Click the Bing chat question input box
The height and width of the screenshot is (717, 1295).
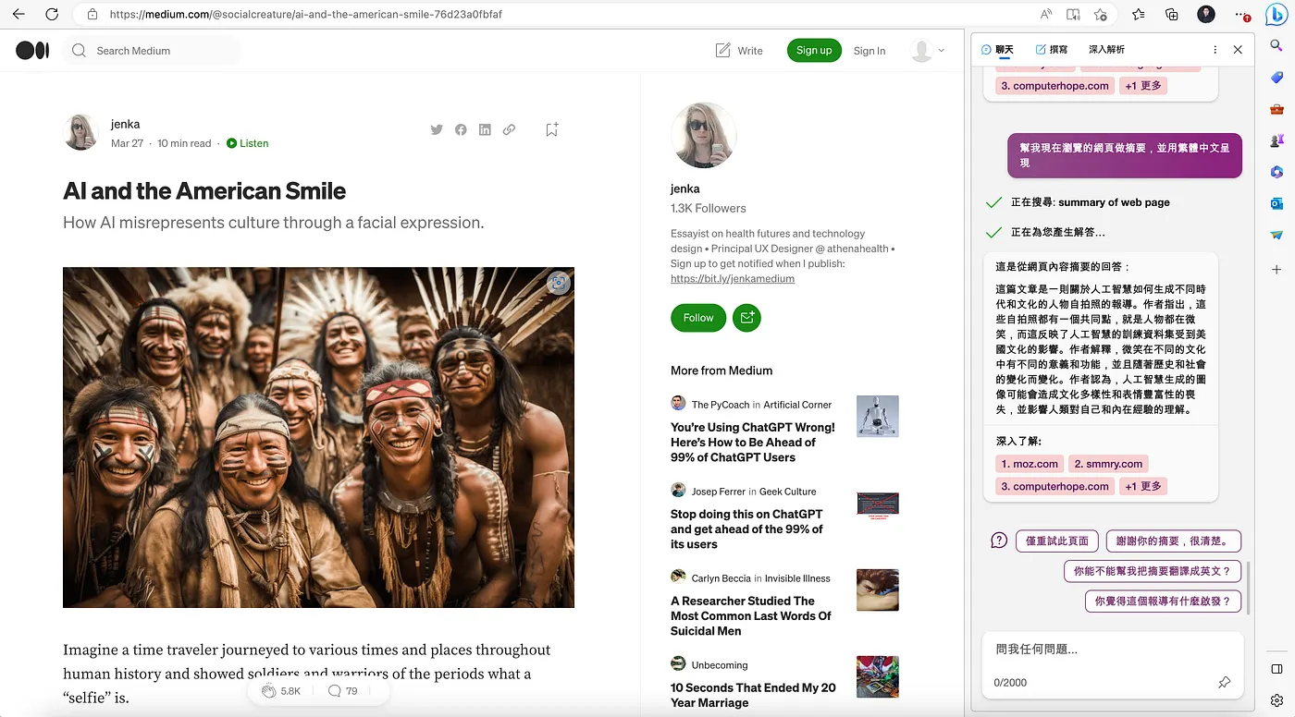[x=1113, y=650]
